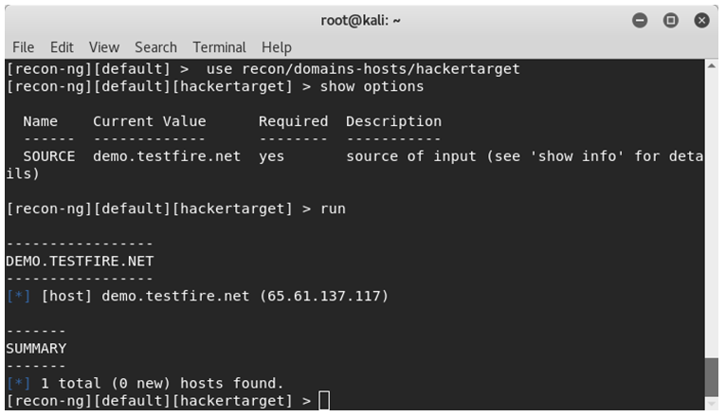Click the SUMMARY heading

coord(36,348)
